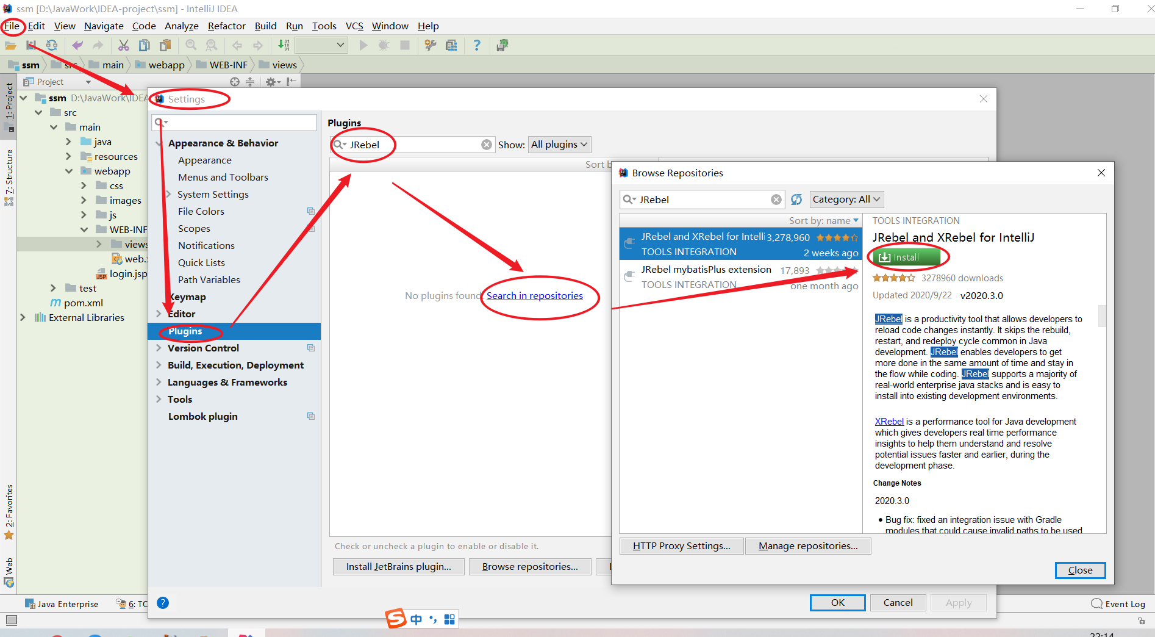Screen dimensions: 1155x637
Task: Click the Redo arrow icon
Action: [x=98, y=45]
